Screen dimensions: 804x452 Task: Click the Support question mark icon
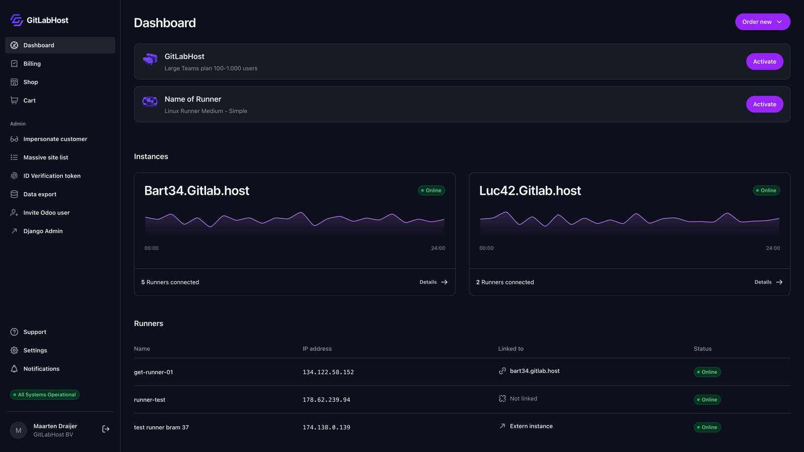(x=14, y=332)
